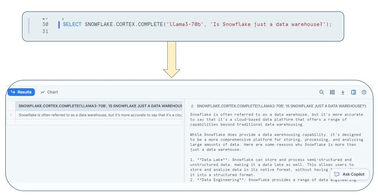
Task: Switch to the Results tab
Action: click(21, 92)
